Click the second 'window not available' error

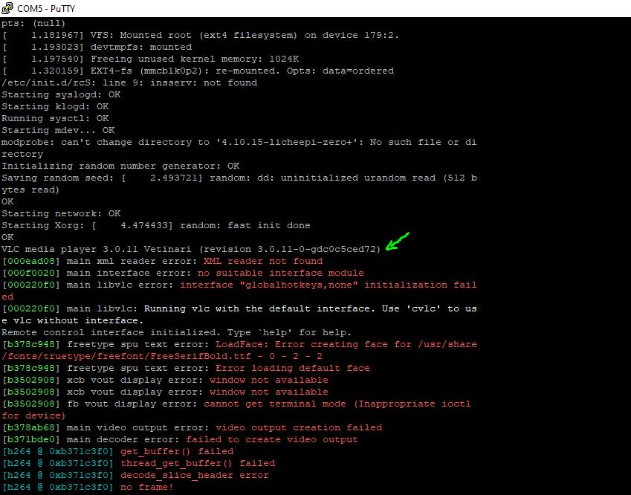[x=269, y=392]
